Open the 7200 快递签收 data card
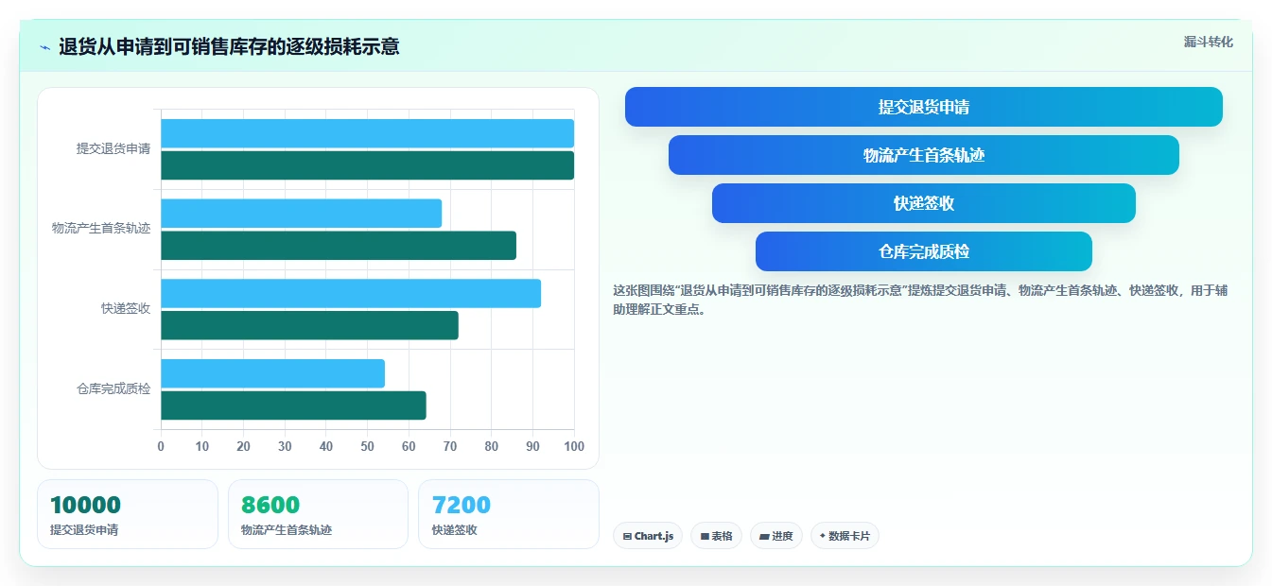The image size is (1272, 586). coord(509,514)
